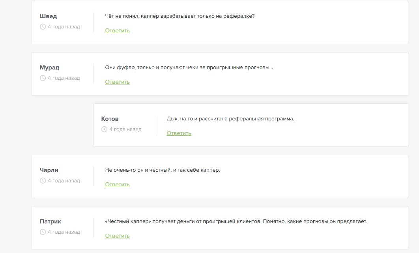The width and height of the screenshot is (419, 253).
Task: Select the author name Мурад
Action: pos(49,67)
